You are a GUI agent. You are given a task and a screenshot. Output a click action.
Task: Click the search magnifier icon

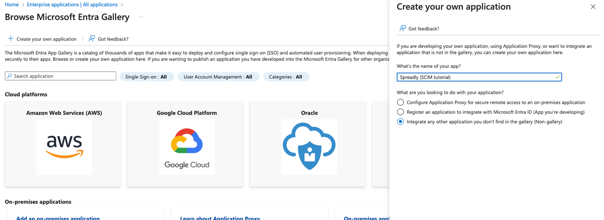[9, 76]
